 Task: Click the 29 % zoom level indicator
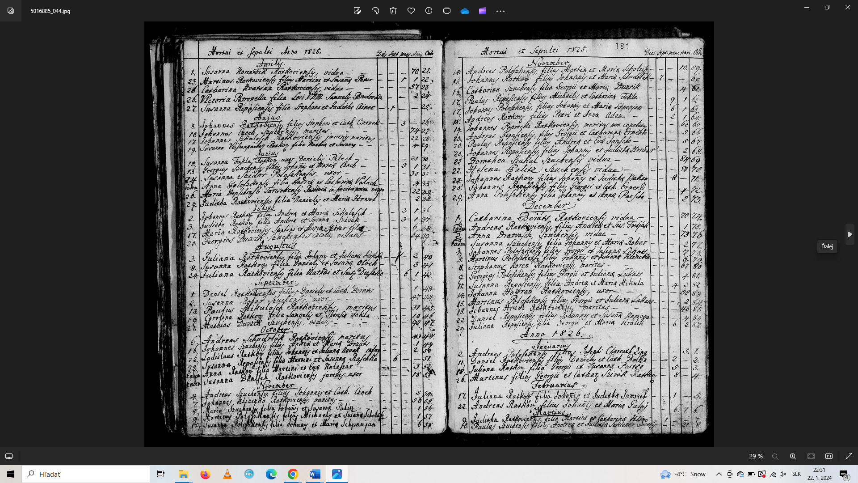[756, 456]
